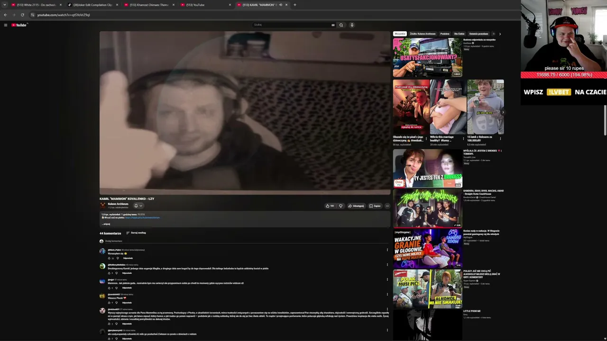
Task: Go to YouTube home via logo
Action: pos(19,25)
